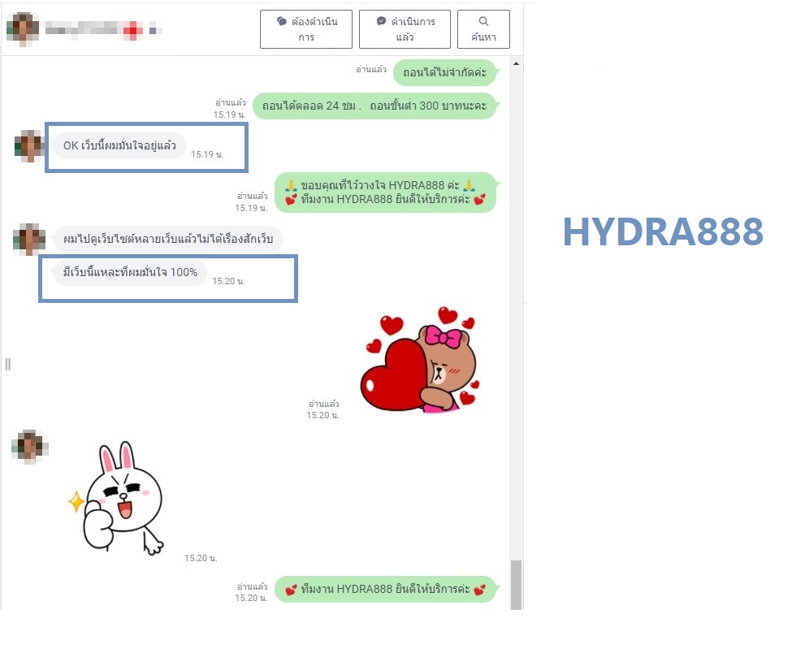Click the left panel resize handle

coord(8,364)
